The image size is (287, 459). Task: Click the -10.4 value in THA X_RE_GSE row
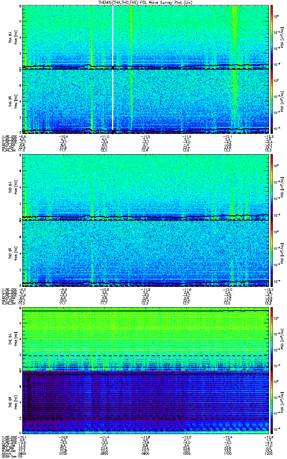point(63,137)
